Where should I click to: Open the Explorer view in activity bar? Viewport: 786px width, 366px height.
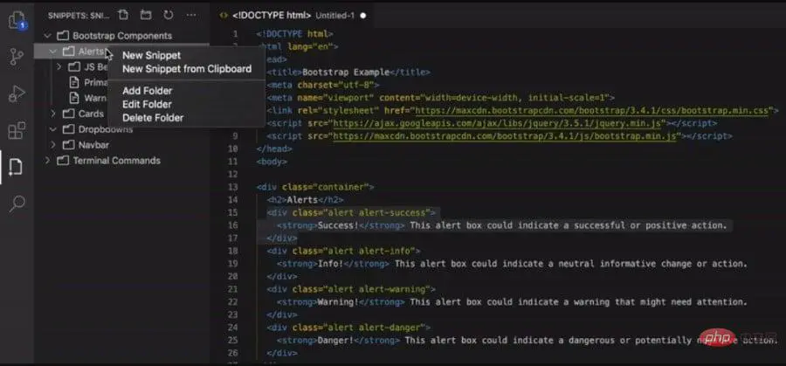pyautogui.click(x=17, y=21)
